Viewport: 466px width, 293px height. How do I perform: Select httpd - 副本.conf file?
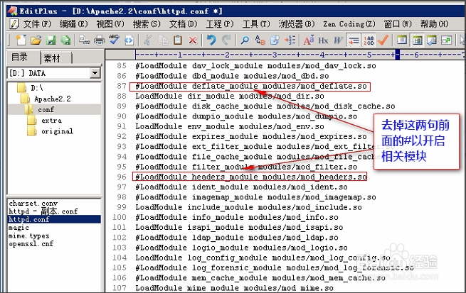click(x=43, y=211)
